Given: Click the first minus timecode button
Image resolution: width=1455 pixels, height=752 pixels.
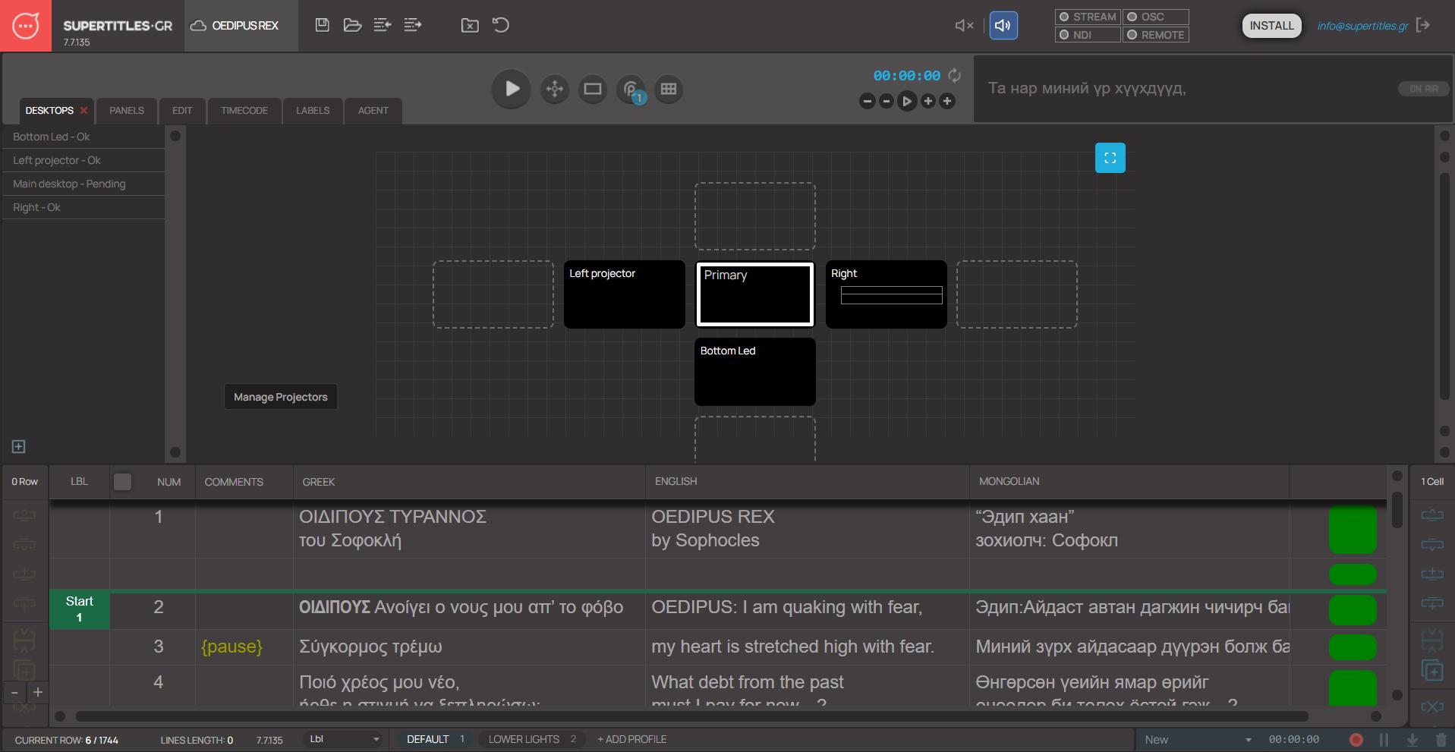Looking at the screenshot, I should pyautogui.click(x=868, y=101).
